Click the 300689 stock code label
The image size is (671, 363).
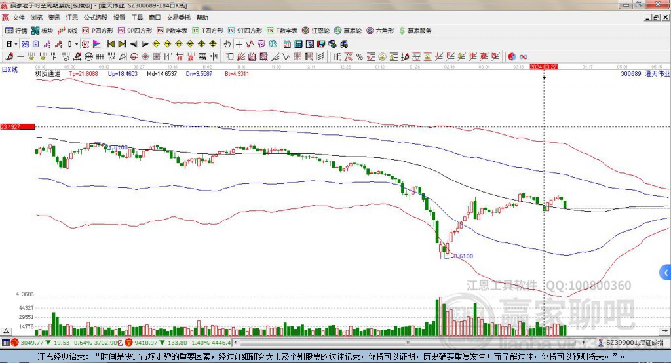click(x=631, y=73)
